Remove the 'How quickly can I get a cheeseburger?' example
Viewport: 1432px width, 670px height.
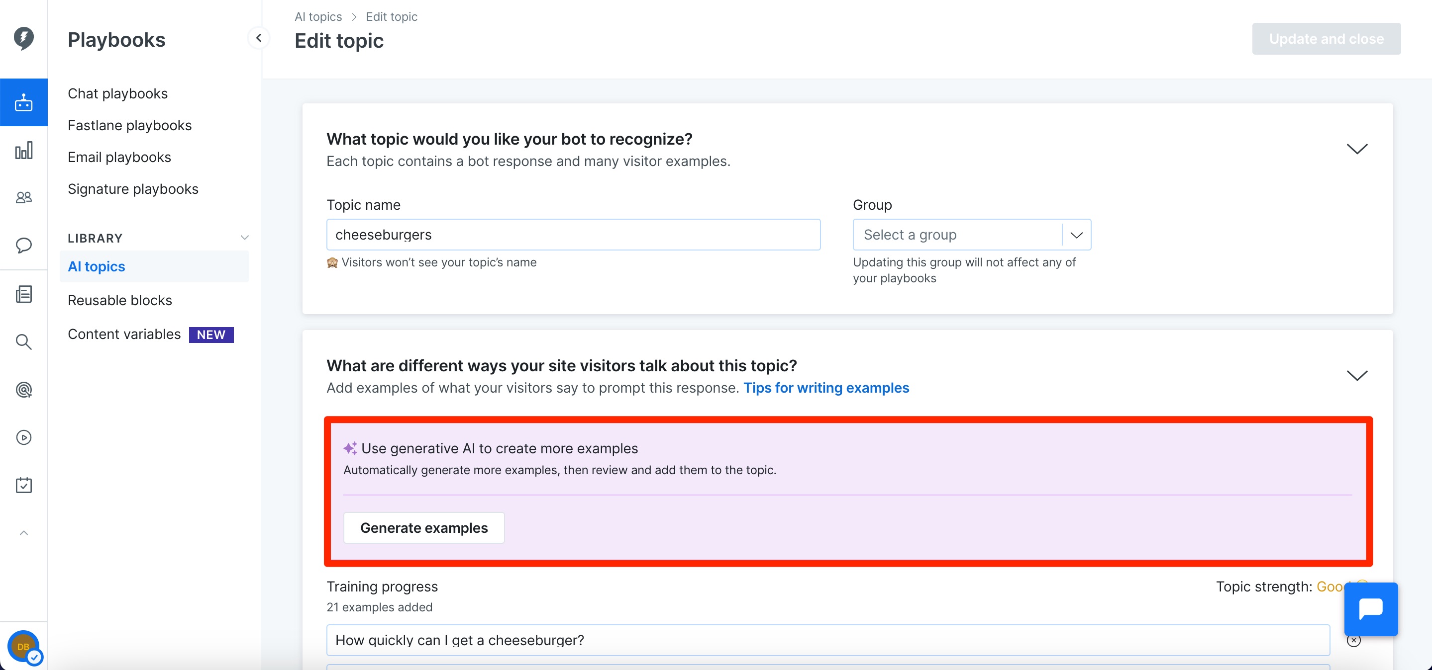(x=1353, y=640)
